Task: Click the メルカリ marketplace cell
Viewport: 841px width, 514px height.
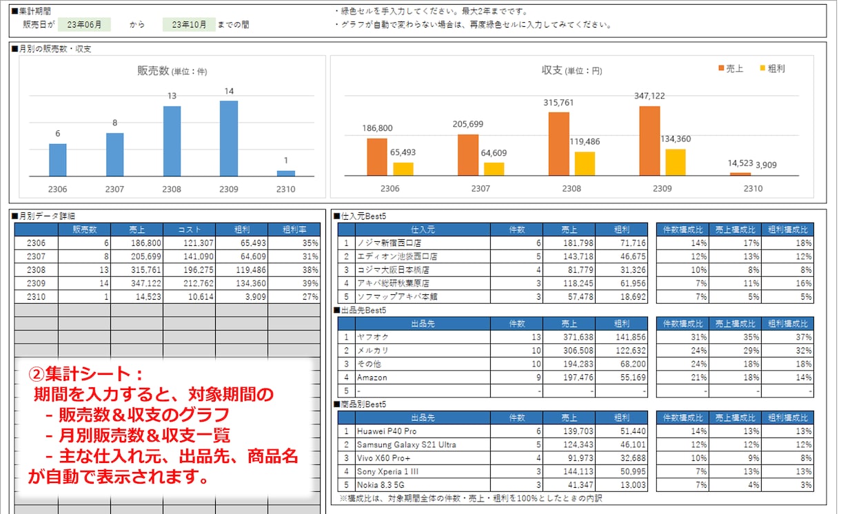Action: pos(423,351)
